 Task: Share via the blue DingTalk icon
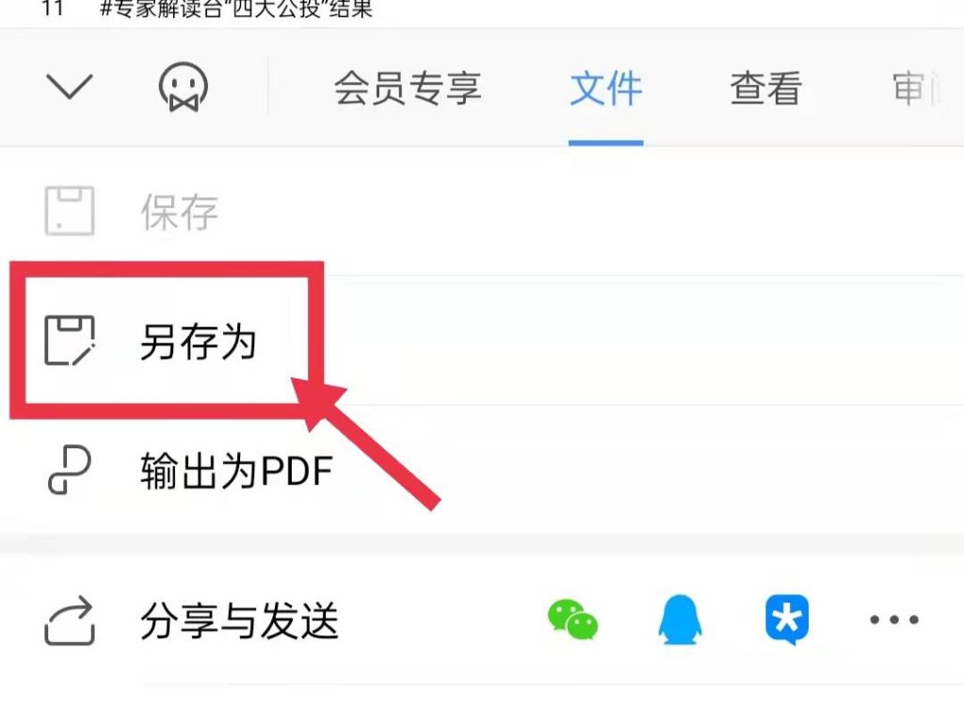click(x=787, y=619)
